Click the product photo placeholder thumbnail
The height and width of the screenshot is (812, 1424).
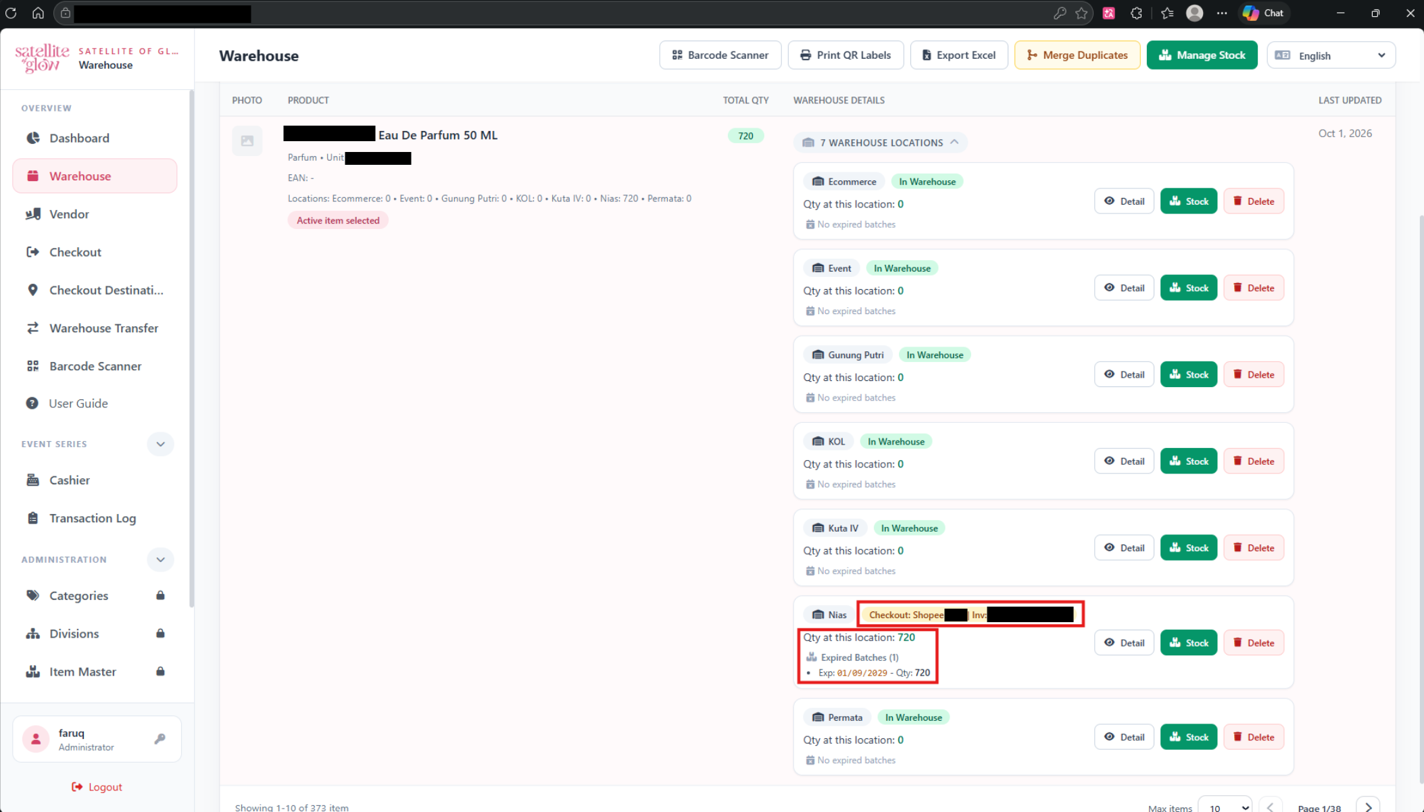pos(247,141)
